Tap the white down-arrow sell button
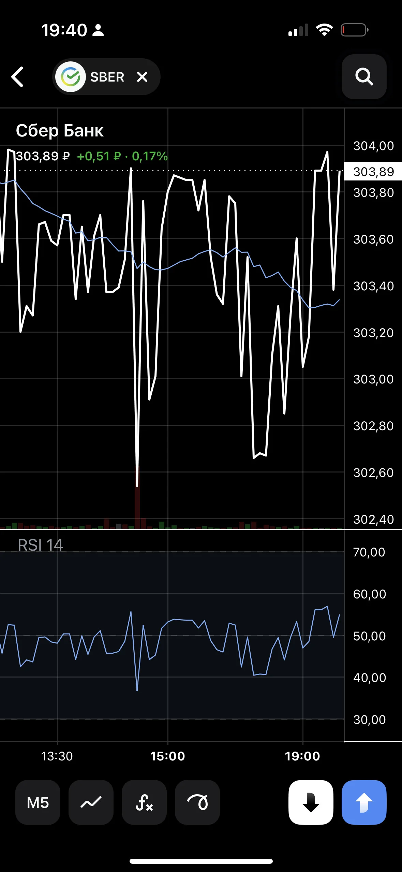Screen dimensions: 402x872 [x=311, y=802]
